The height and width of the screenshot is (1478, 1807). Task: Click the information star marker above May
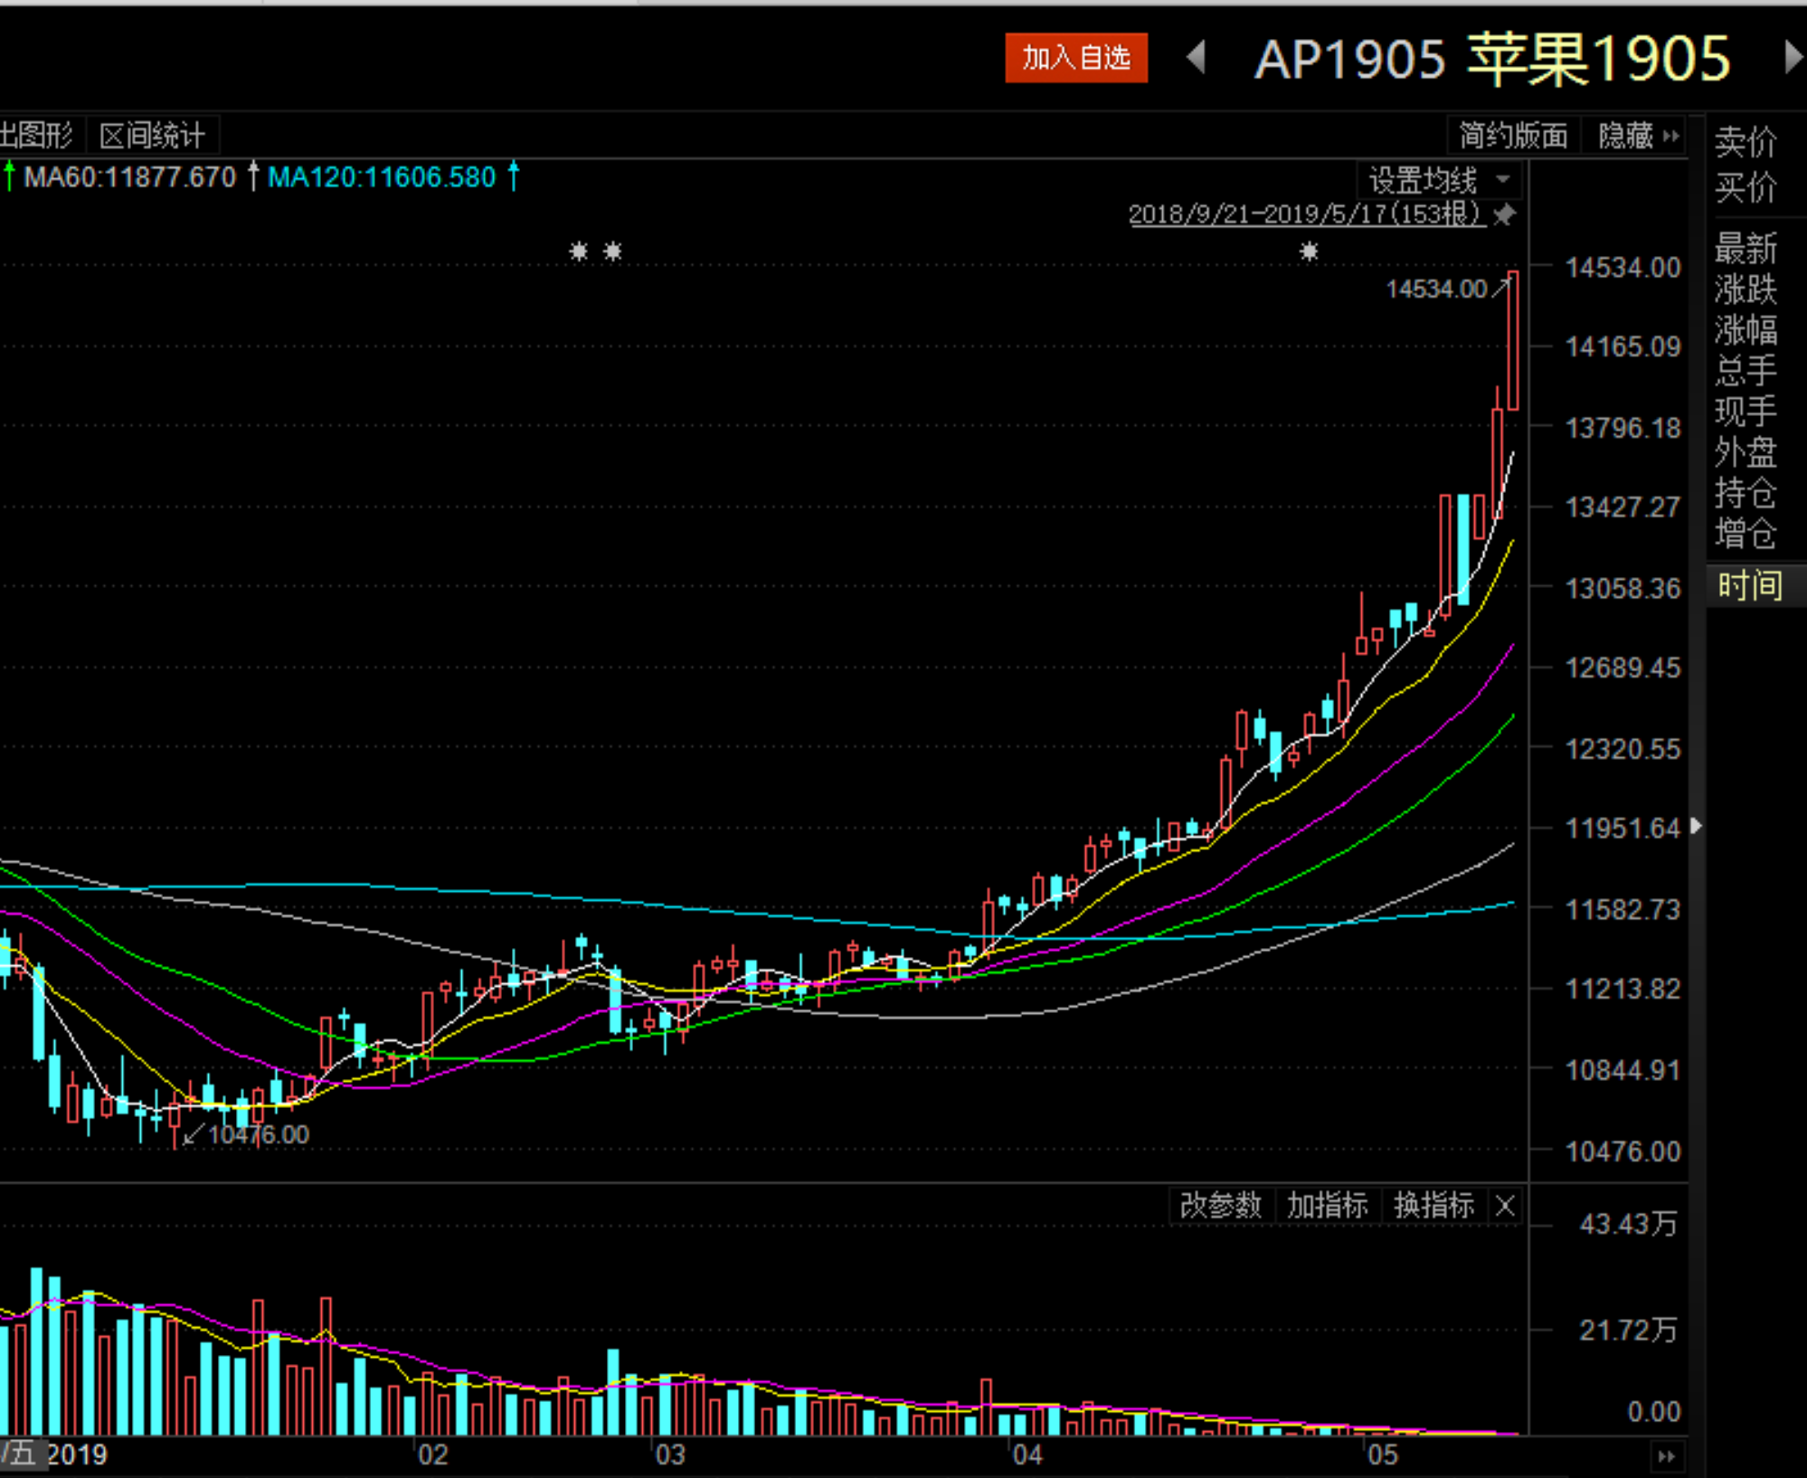click(x=1309, y=251)
